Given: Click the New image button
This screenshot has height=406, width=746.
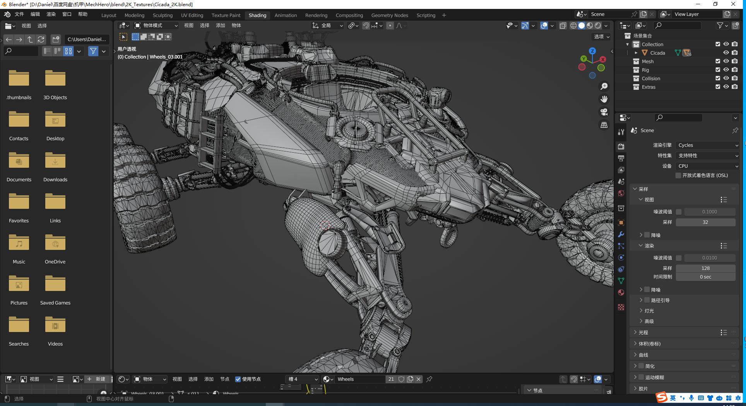Looking at the screenshot, I should tap(96, 379).
